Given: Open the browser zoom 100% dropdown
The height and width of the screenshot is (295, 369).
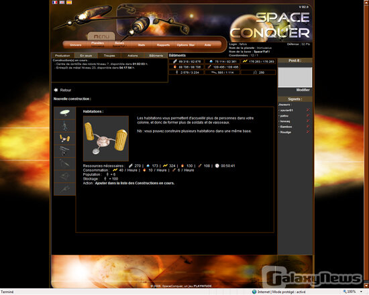Looking at the screenshot, I should click(361, 292).
